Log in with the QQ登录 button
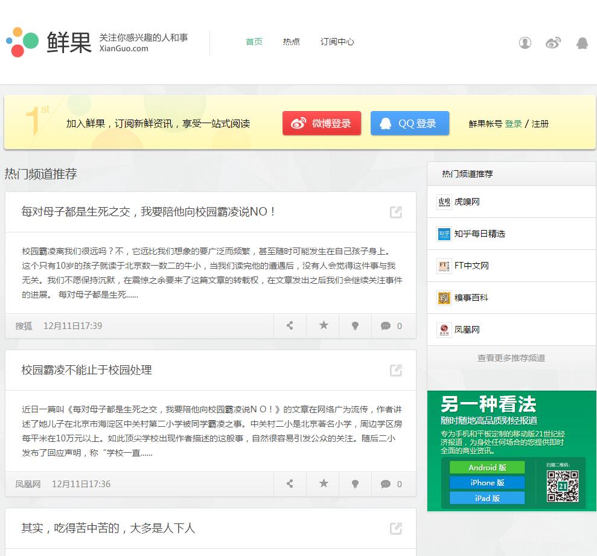The height and width of the screenshot is (556, 597). point(410,124)
